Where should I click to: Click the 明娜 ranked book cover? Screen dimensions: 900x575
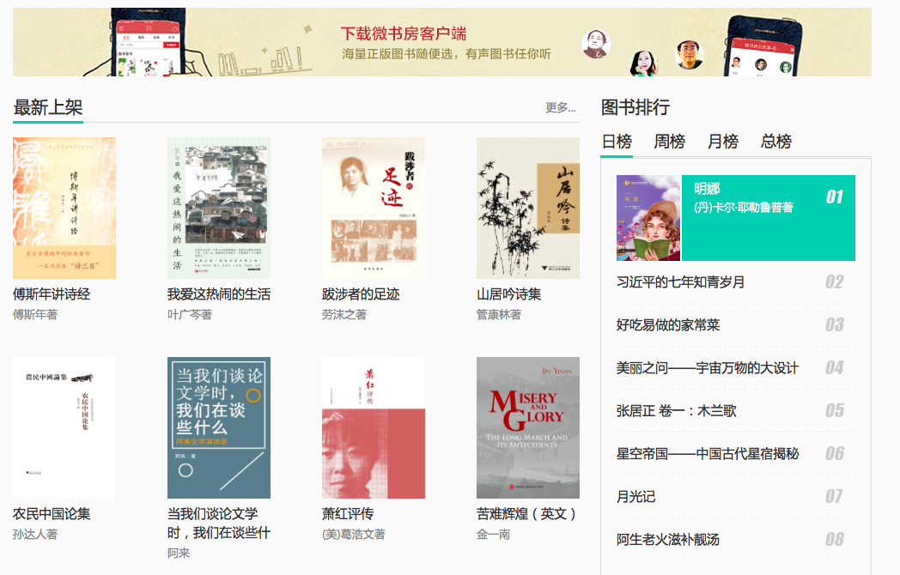648,218
